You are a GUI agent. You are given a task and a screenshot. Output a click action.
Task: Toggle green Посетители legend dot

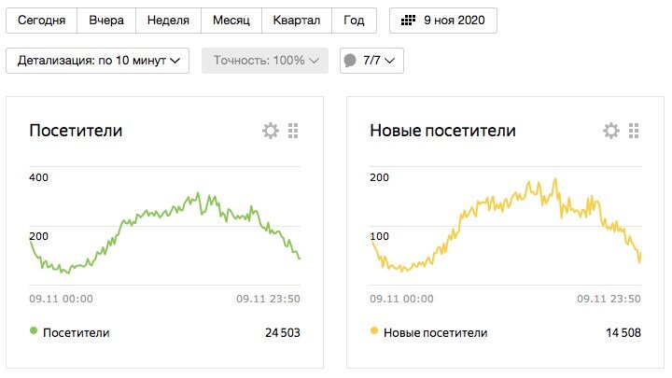coord(35,331)
